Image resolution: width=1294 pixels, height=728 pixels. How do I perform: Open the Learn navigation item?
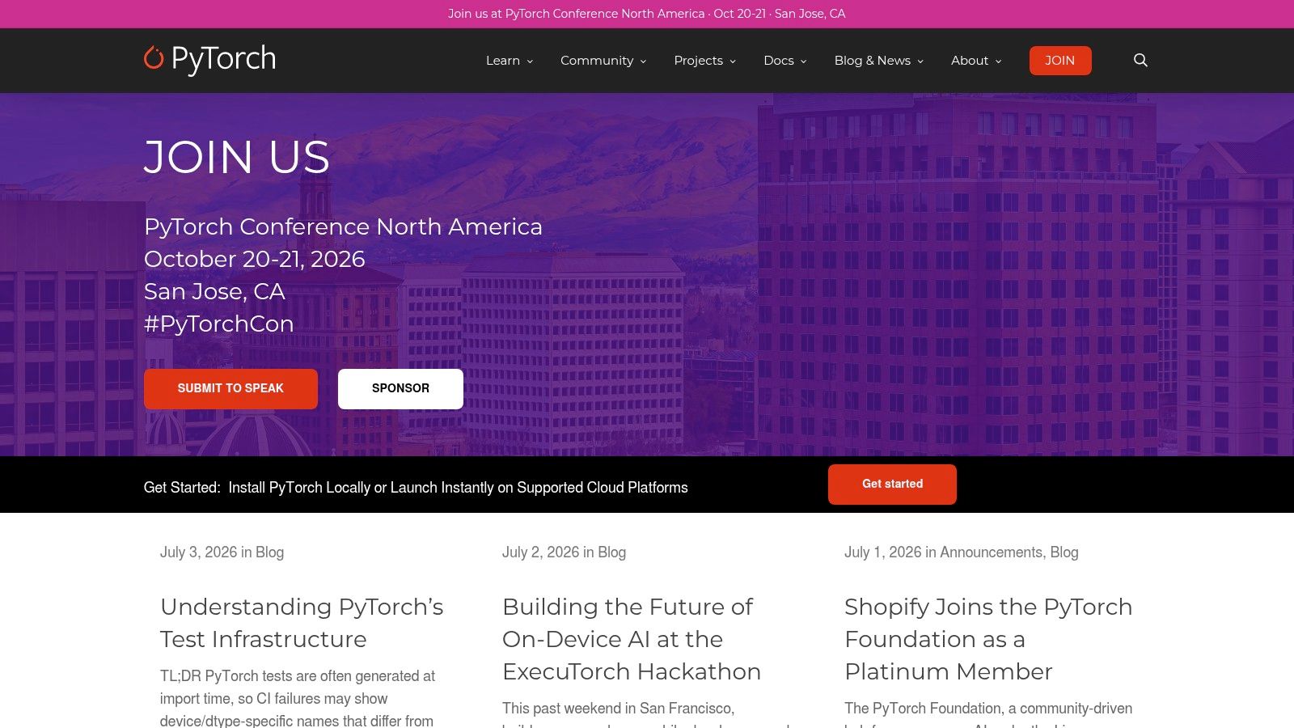pos(503,61)
